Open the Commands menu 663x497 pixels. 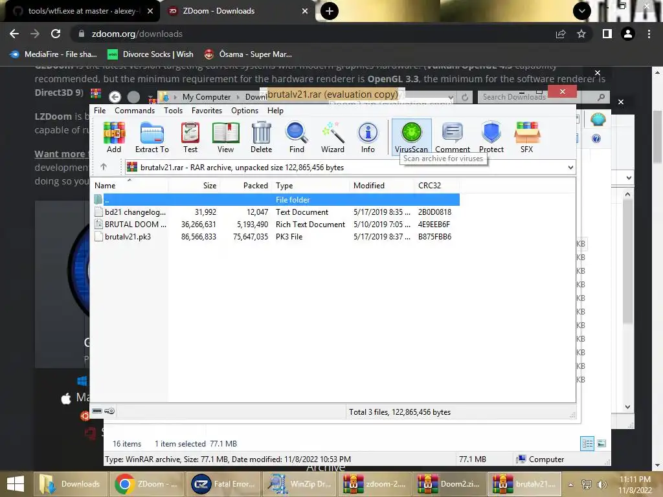coord(135,110)
